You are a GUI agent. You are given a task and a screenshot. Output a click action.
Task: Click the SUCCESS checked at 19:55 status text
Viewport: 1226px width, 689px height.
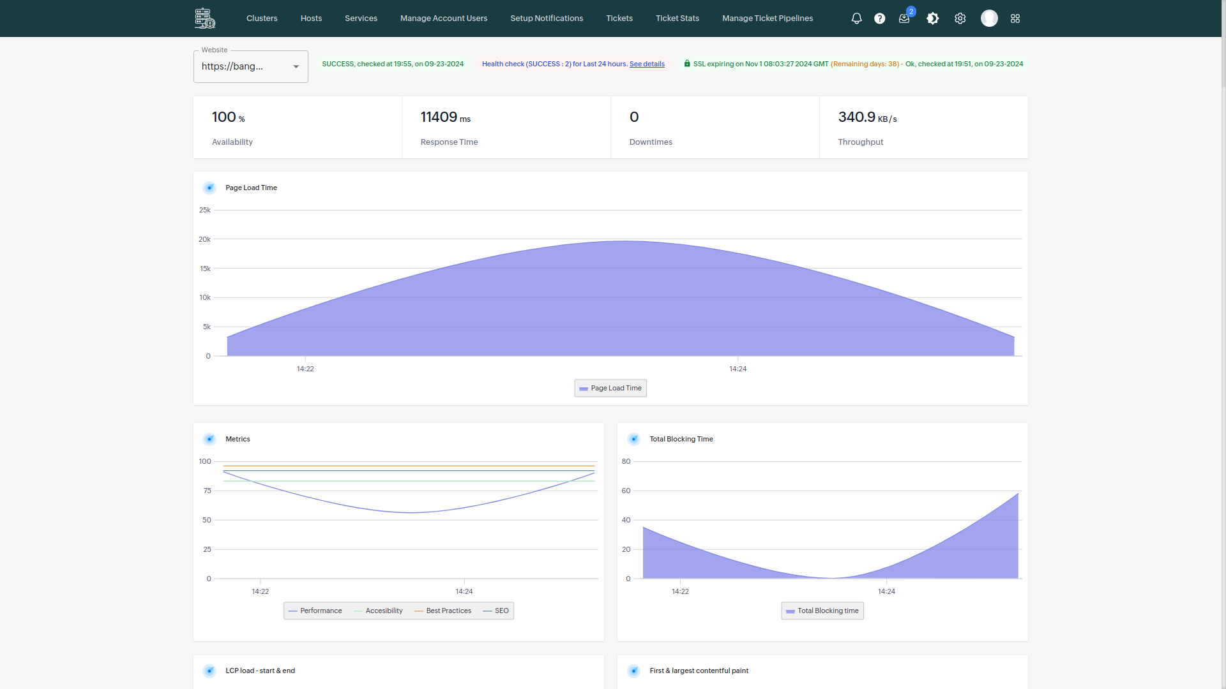pyautogui.click(x=393, y=64)
